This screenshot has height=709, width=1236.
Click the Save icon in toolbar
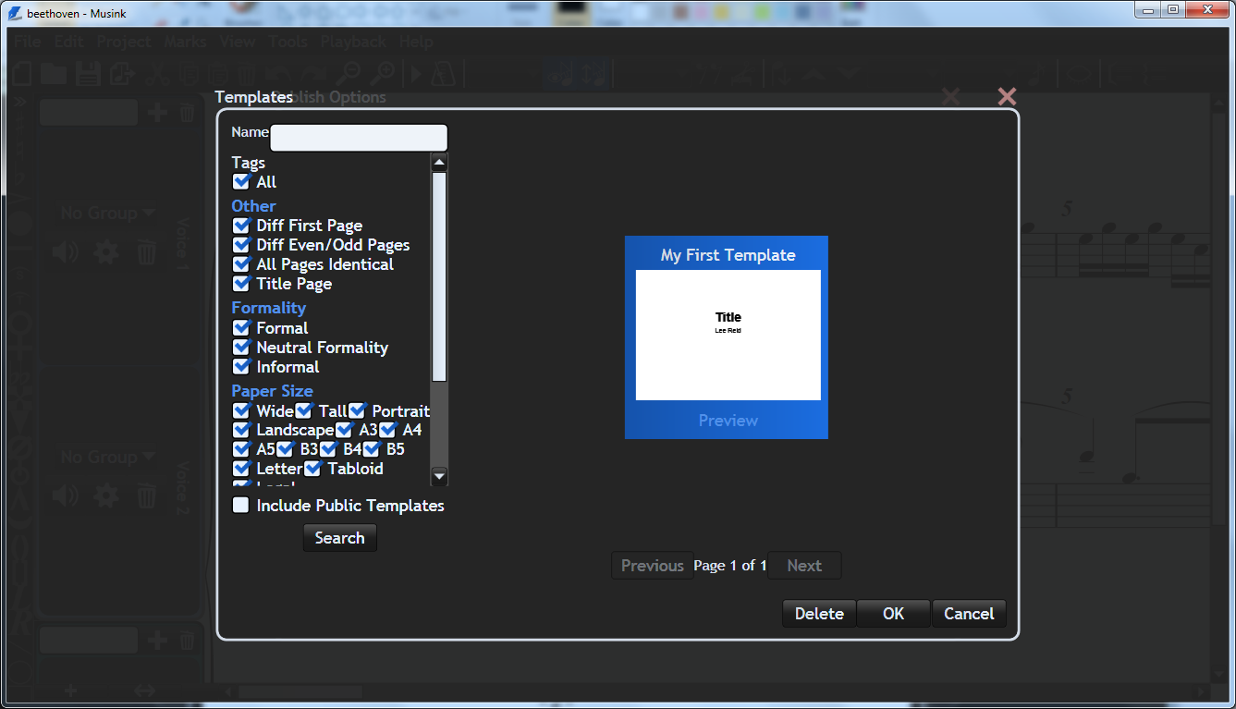point(87,74)
